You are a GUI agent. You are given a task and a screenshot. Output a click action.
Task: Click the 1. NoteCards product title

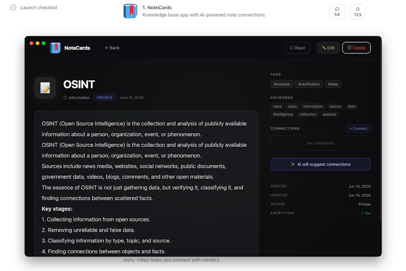point(157,8)
